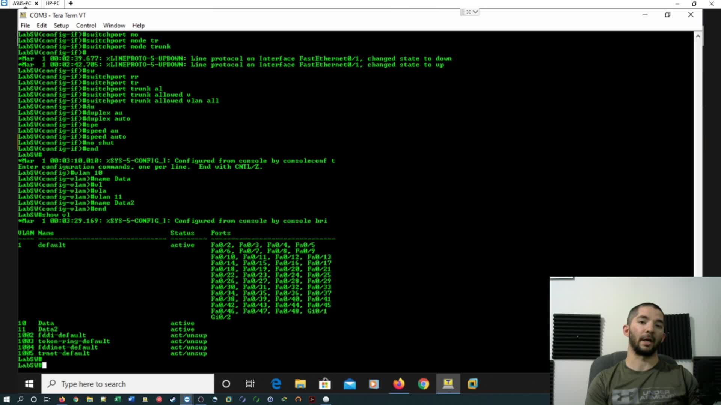Select the ASUS-PC tab
Image resolution: width=721 pixels, height=405 pixels.
tap(22, 3)
